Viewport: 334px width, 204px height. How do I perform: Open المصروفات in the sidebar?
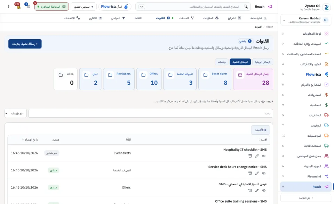(x=305, y=95)
